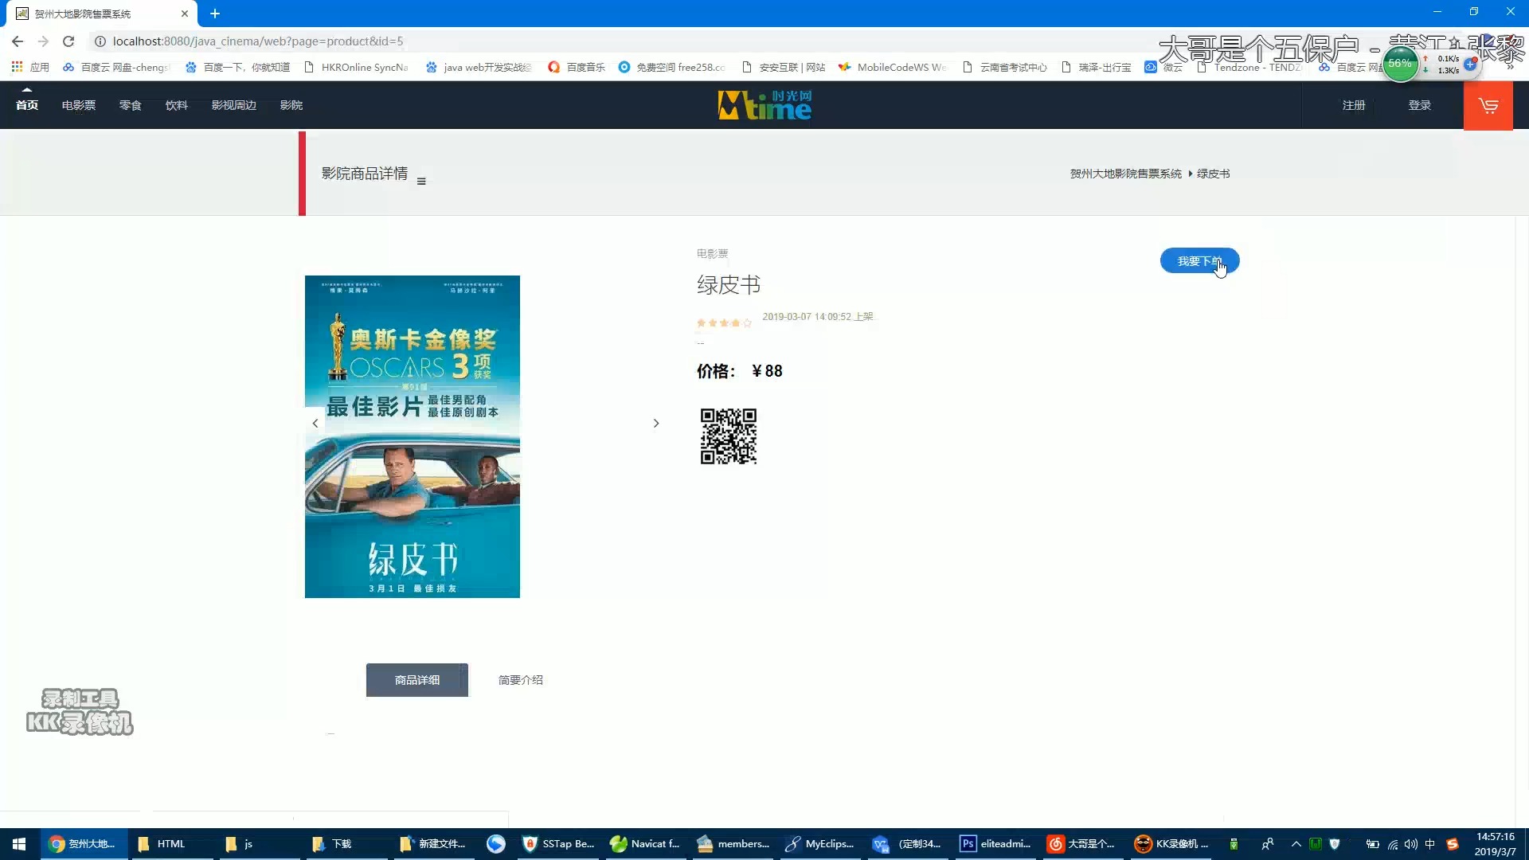Click 登录 login link
Image resolution: width=1529 pixels, height=860 pixels.
pos(1420,105)
